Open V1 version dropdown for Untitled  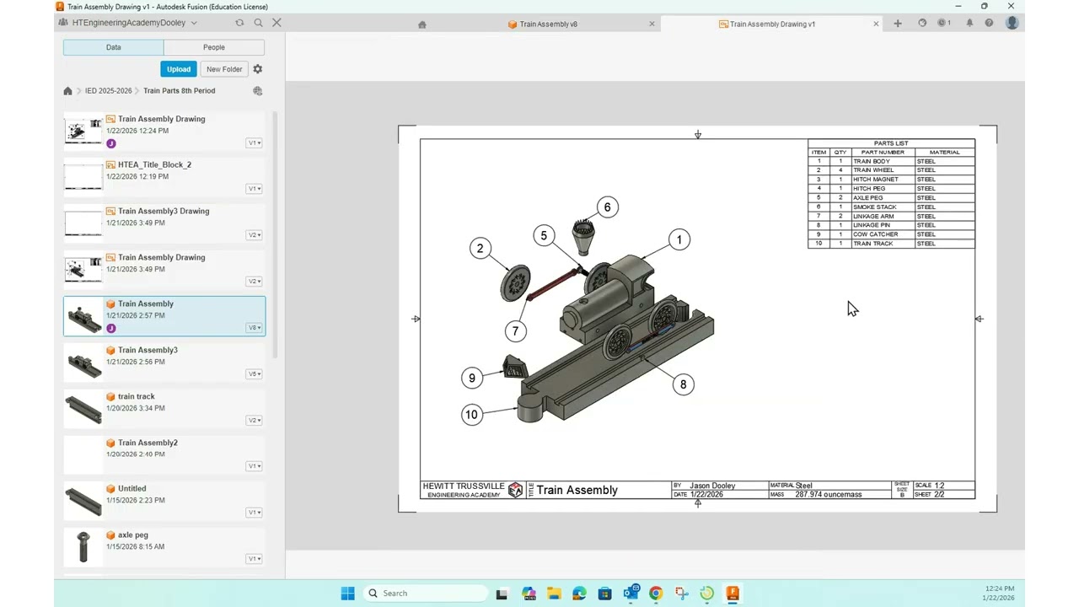click(x=255, y=513)
